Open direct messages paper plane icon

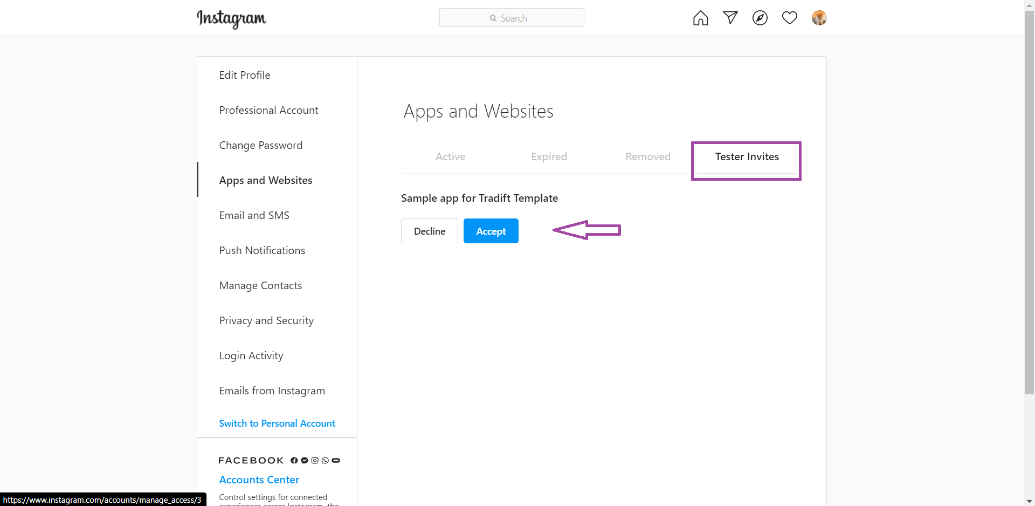coord(730,18)
